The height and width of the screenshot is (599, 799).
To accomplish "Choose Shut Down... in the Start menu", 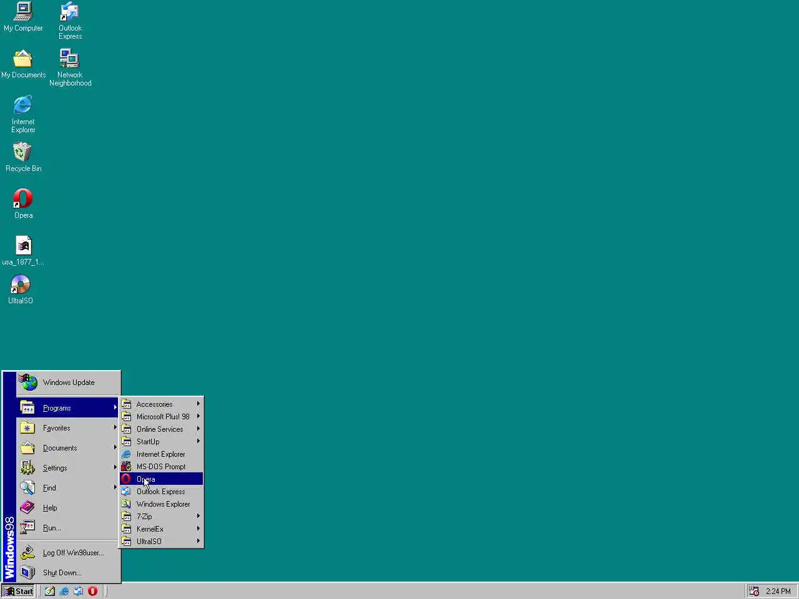I will point(68,573).
